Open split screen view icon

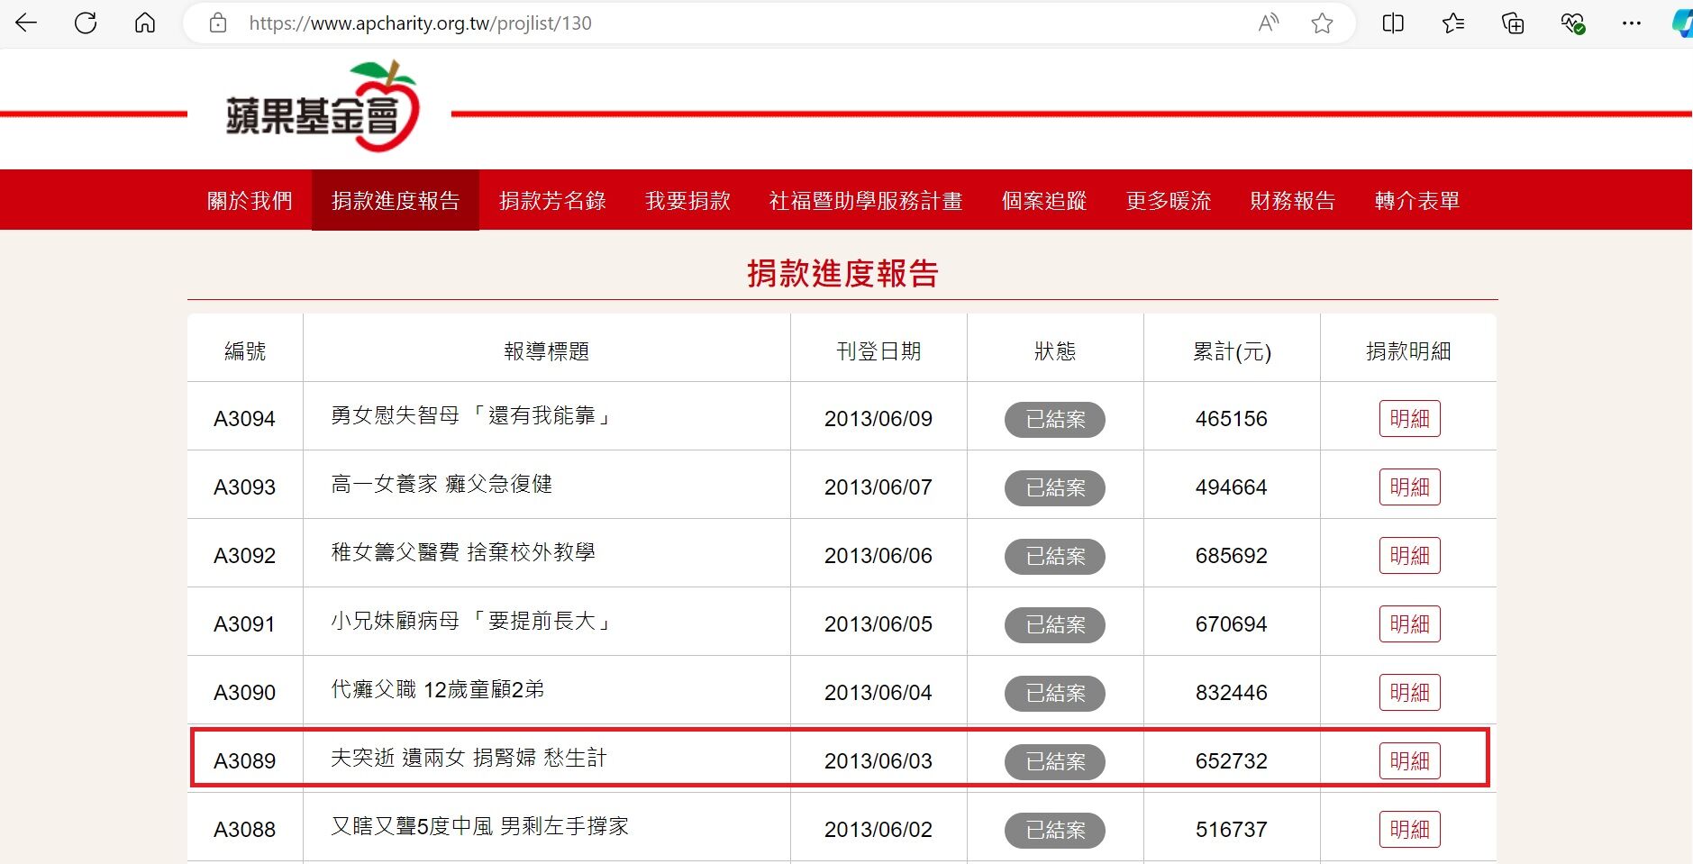(x=1393, y=23)
